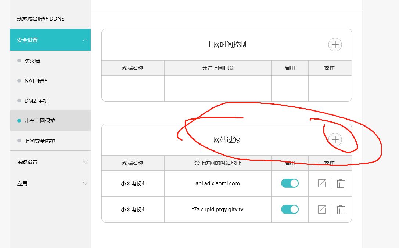Delete the api.ad.xiaomi.com filter entry

[x=341, y=183]
